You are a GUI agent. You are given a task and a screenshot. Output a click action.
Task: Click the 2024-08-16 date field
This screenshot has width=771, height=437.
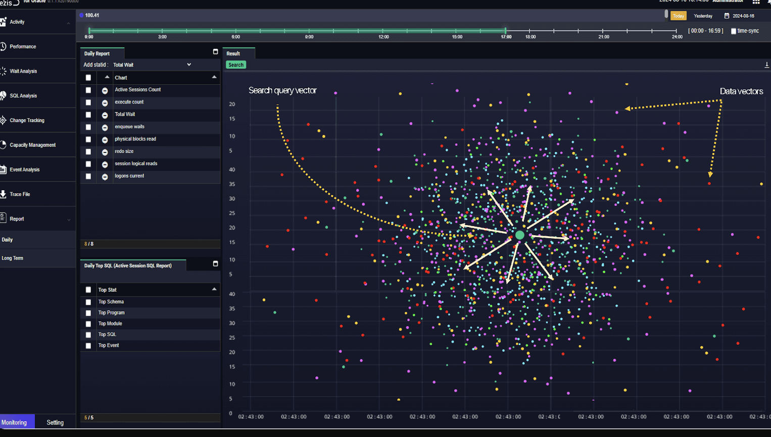click(x=743, y=16)
